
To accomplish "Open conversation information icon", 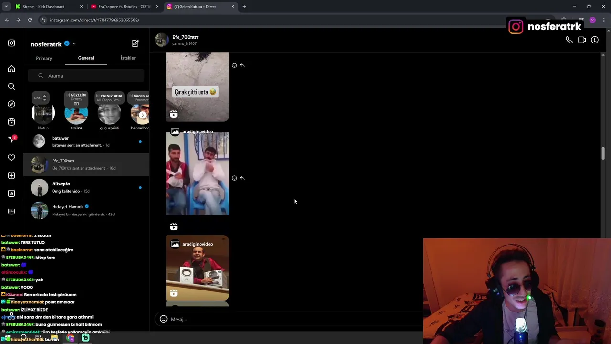I will [595, 40].
